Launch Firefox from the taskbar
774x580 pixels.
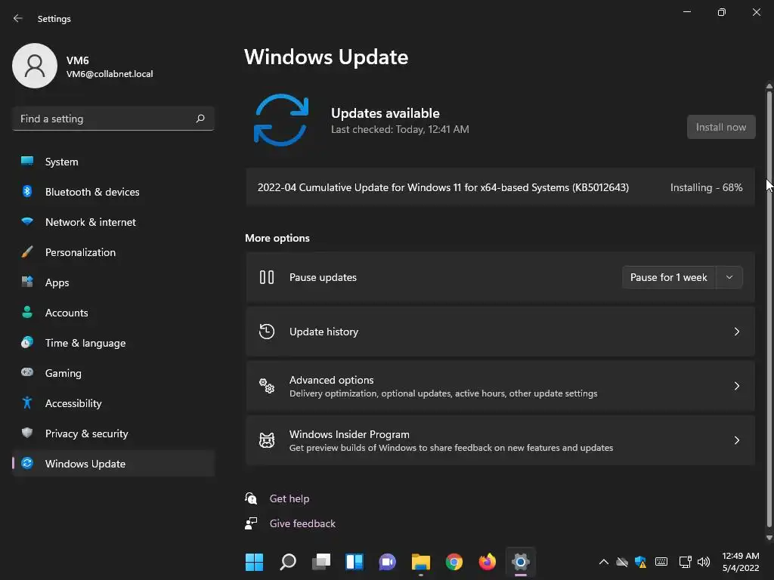tap(488, 562)
